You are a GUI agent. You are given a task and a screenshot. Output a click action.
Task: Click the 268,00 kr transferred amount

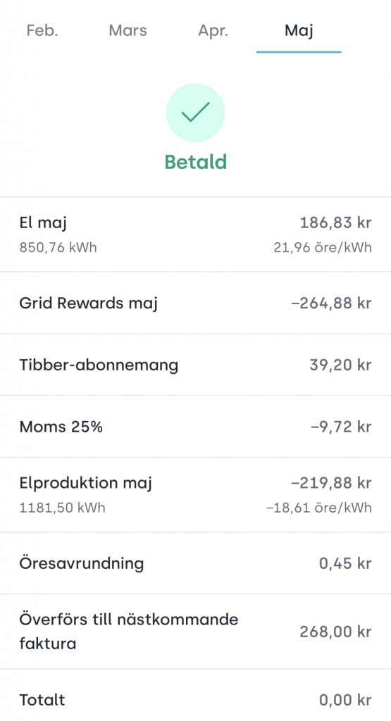coord(335,632)
